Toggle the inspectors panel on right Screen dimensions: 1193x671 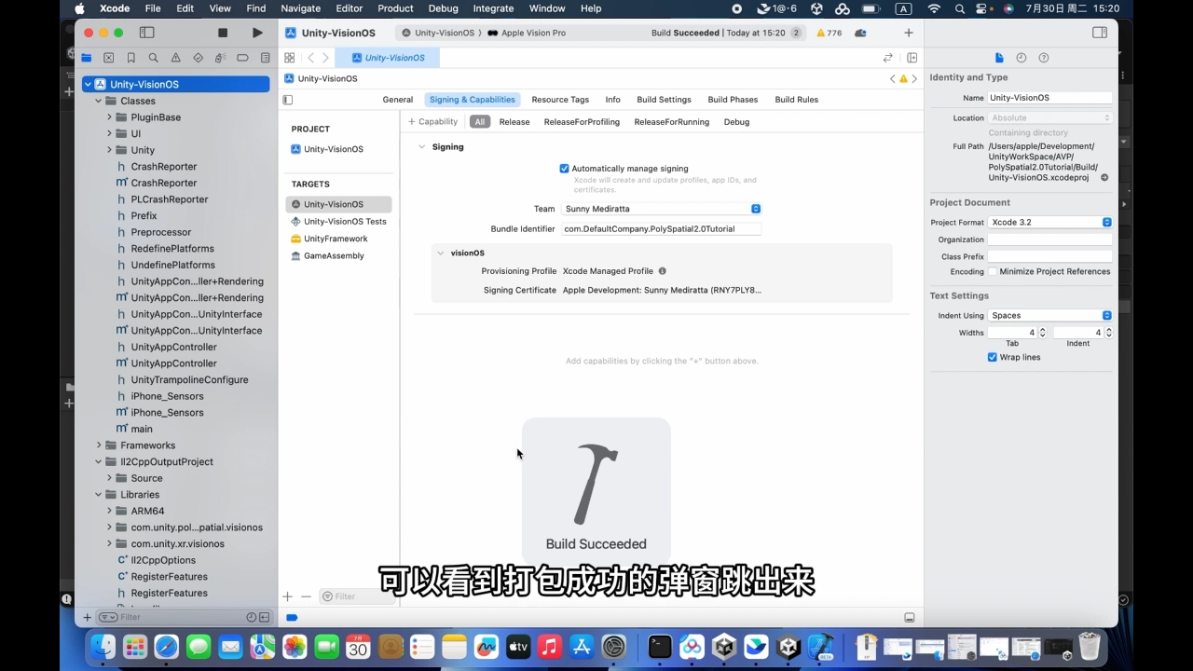(1100, 33)
